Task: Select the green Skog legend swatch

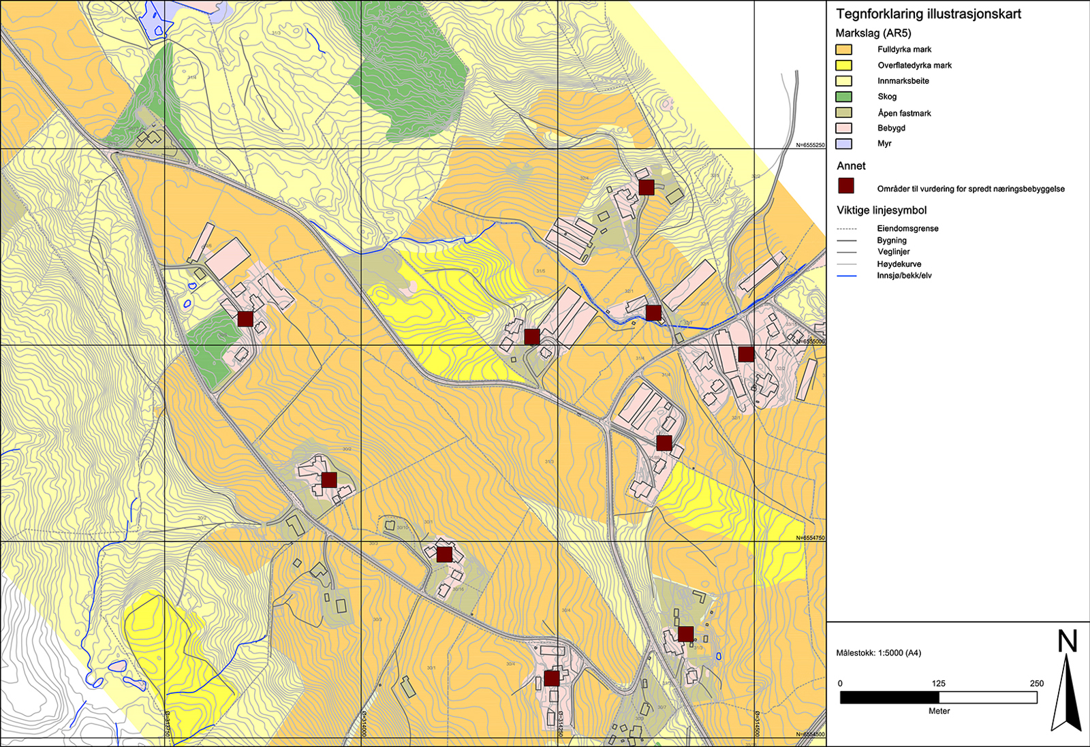Action: (x=843, y=97)
